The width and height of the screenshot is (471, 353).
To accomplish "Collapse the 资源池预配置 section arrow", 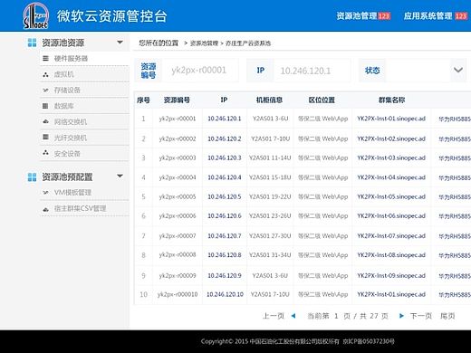I will (x=120, y=176).
